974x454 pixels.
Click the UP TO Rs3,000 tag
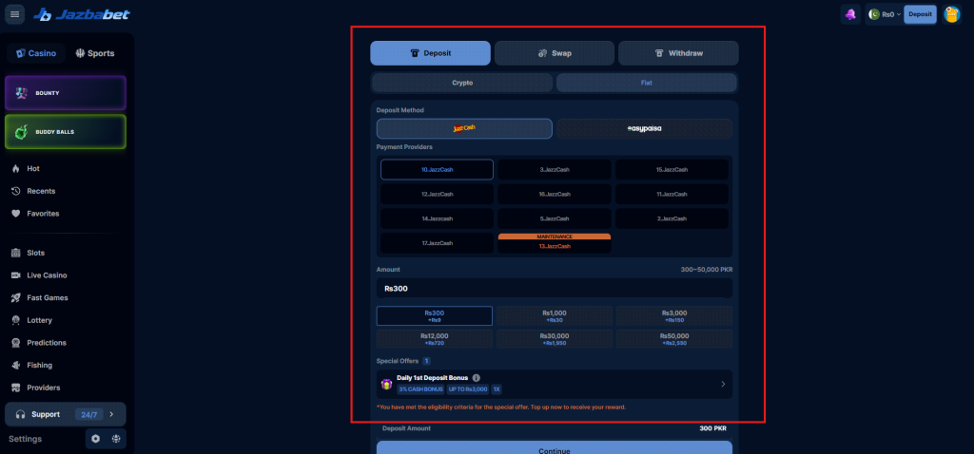[x=468, y=389]
